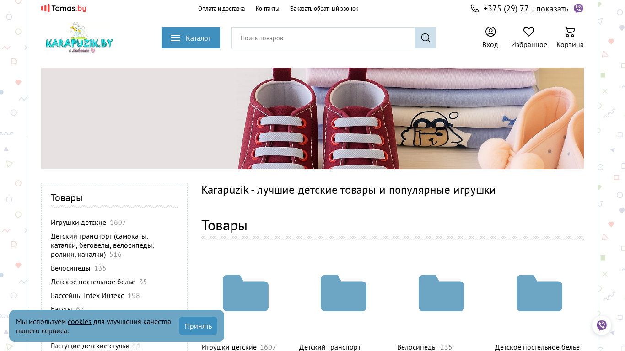Image resolution: width=625 pixels, height=351 pixels.
Task: Open Оплата и доставка page
Action: tap(221, 9)
